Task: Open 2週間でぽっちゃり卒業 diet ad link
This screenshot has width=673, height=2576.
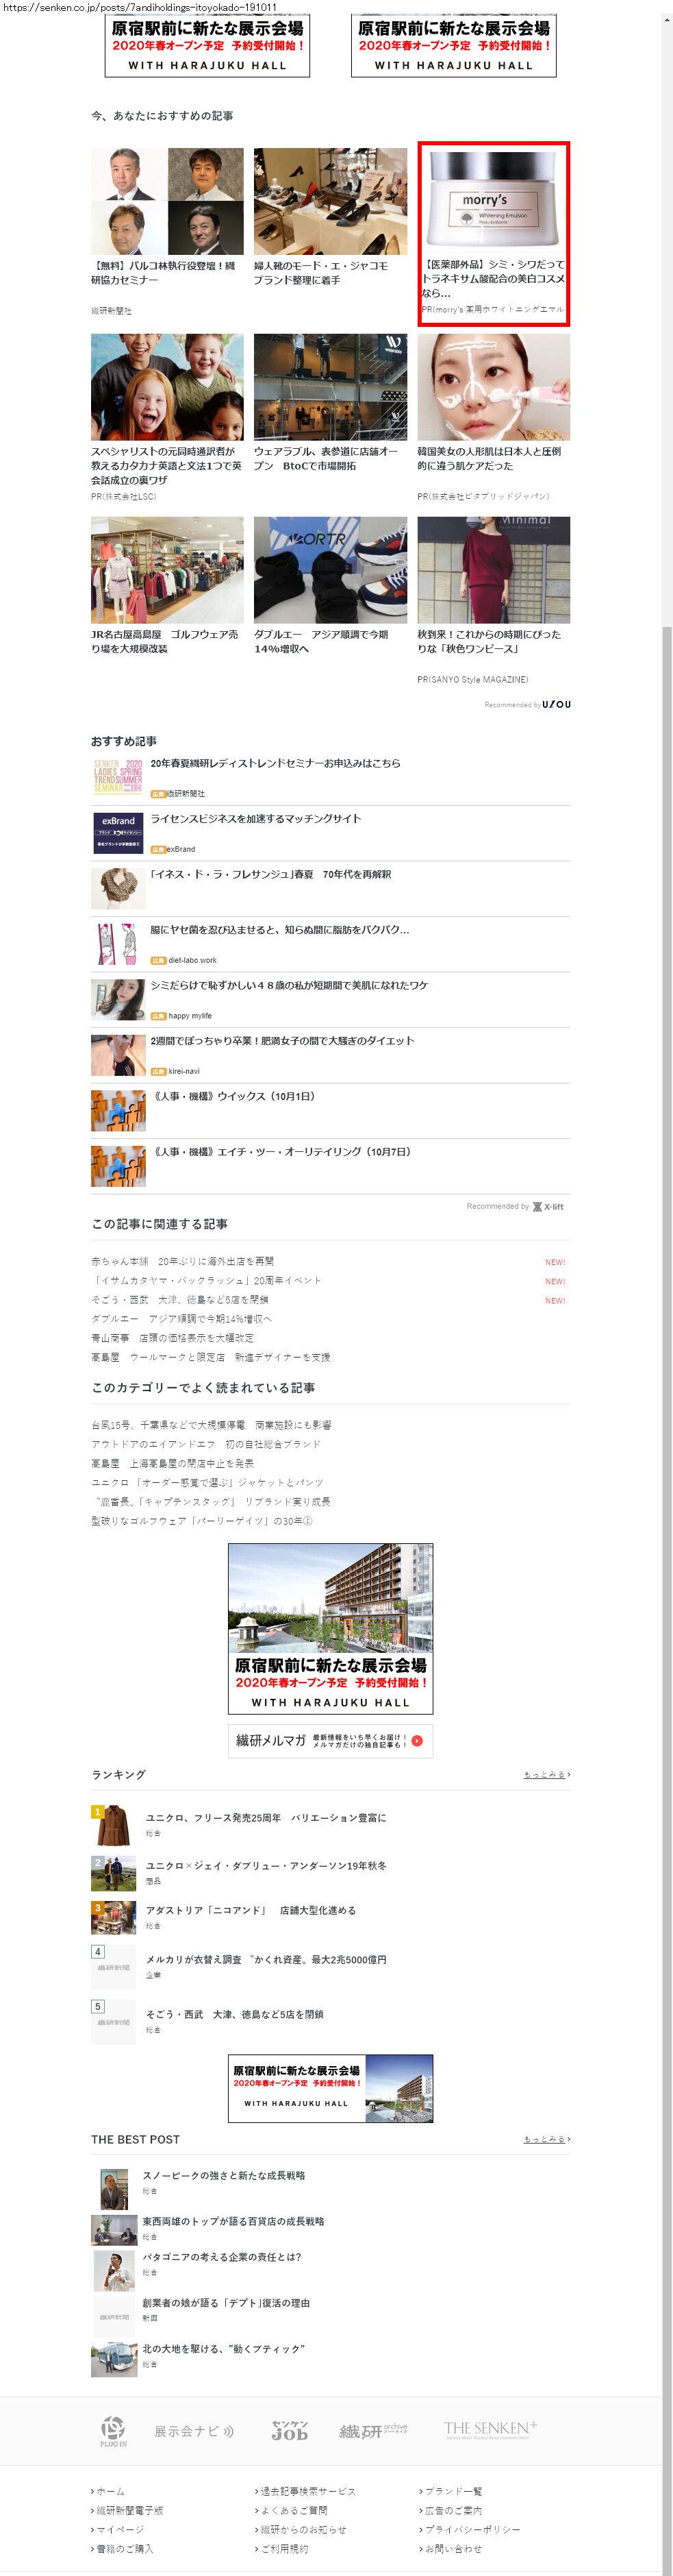Action: click(283, 1041)
